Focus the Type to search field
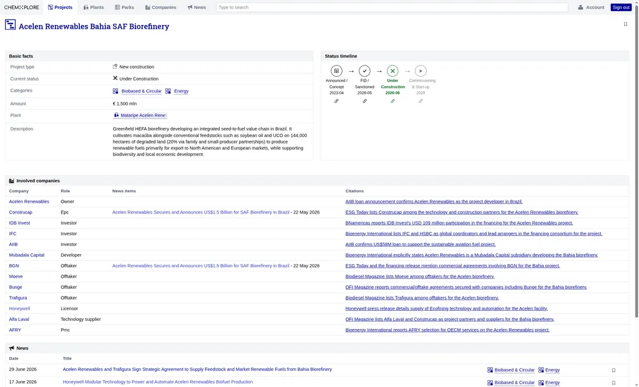 click(392, 7)
